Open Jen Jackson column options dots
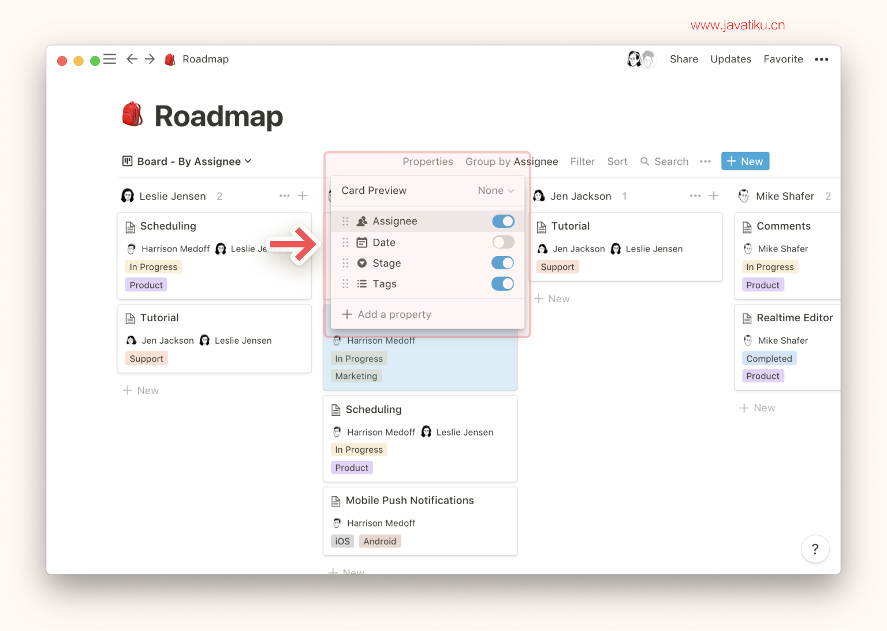The height and width of the screenshot is (631, 887). pyautogui.click(x=695, y=196)
